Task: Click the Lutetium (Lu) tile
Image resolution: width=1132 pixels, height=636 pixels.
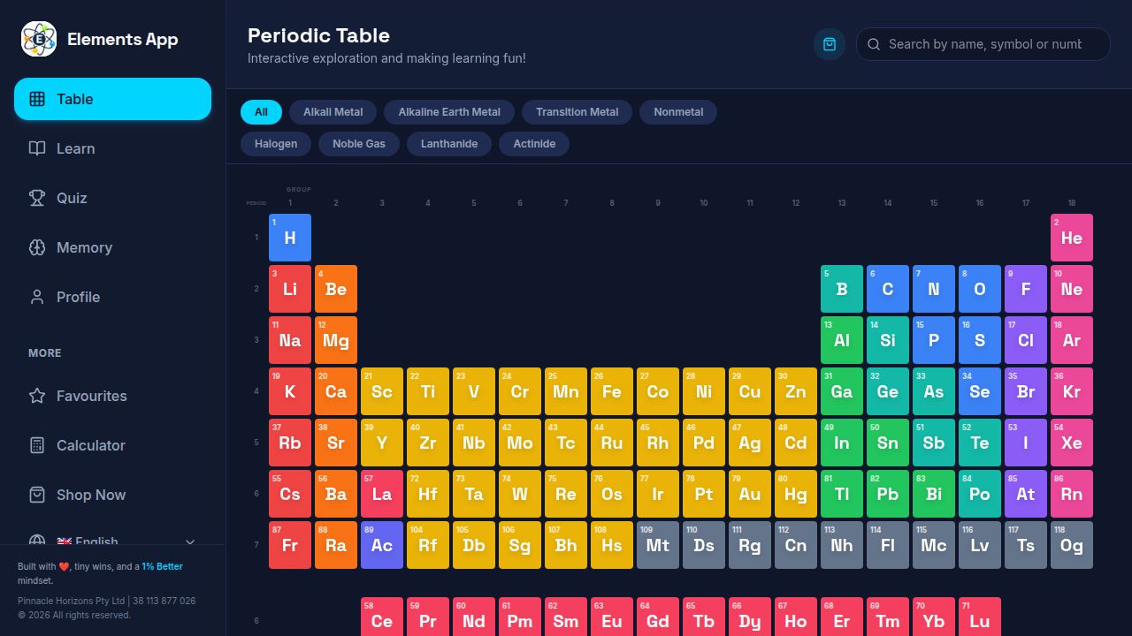Action: [980, 617]
